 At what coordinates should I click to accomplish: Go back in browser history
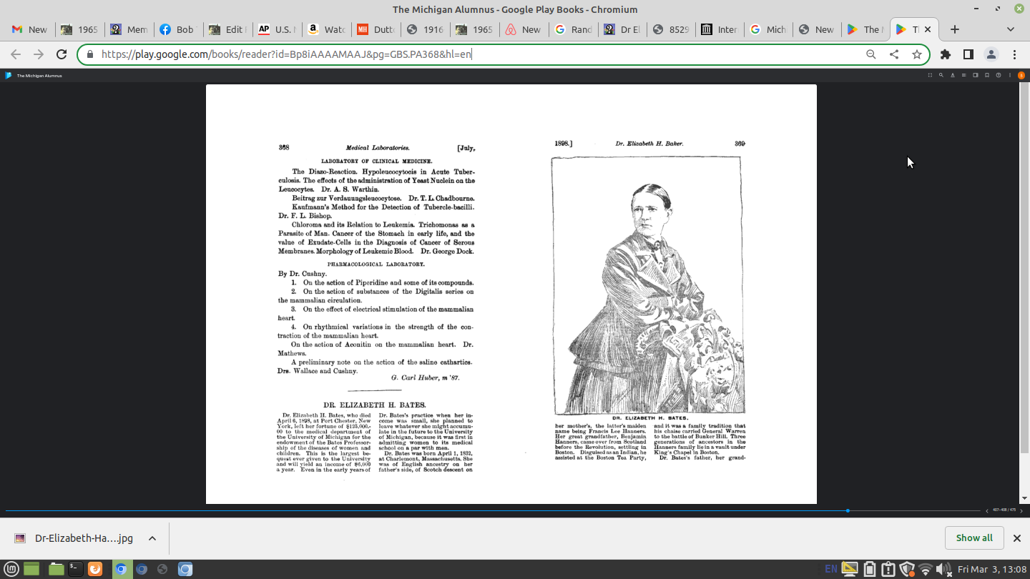[16, 54]
